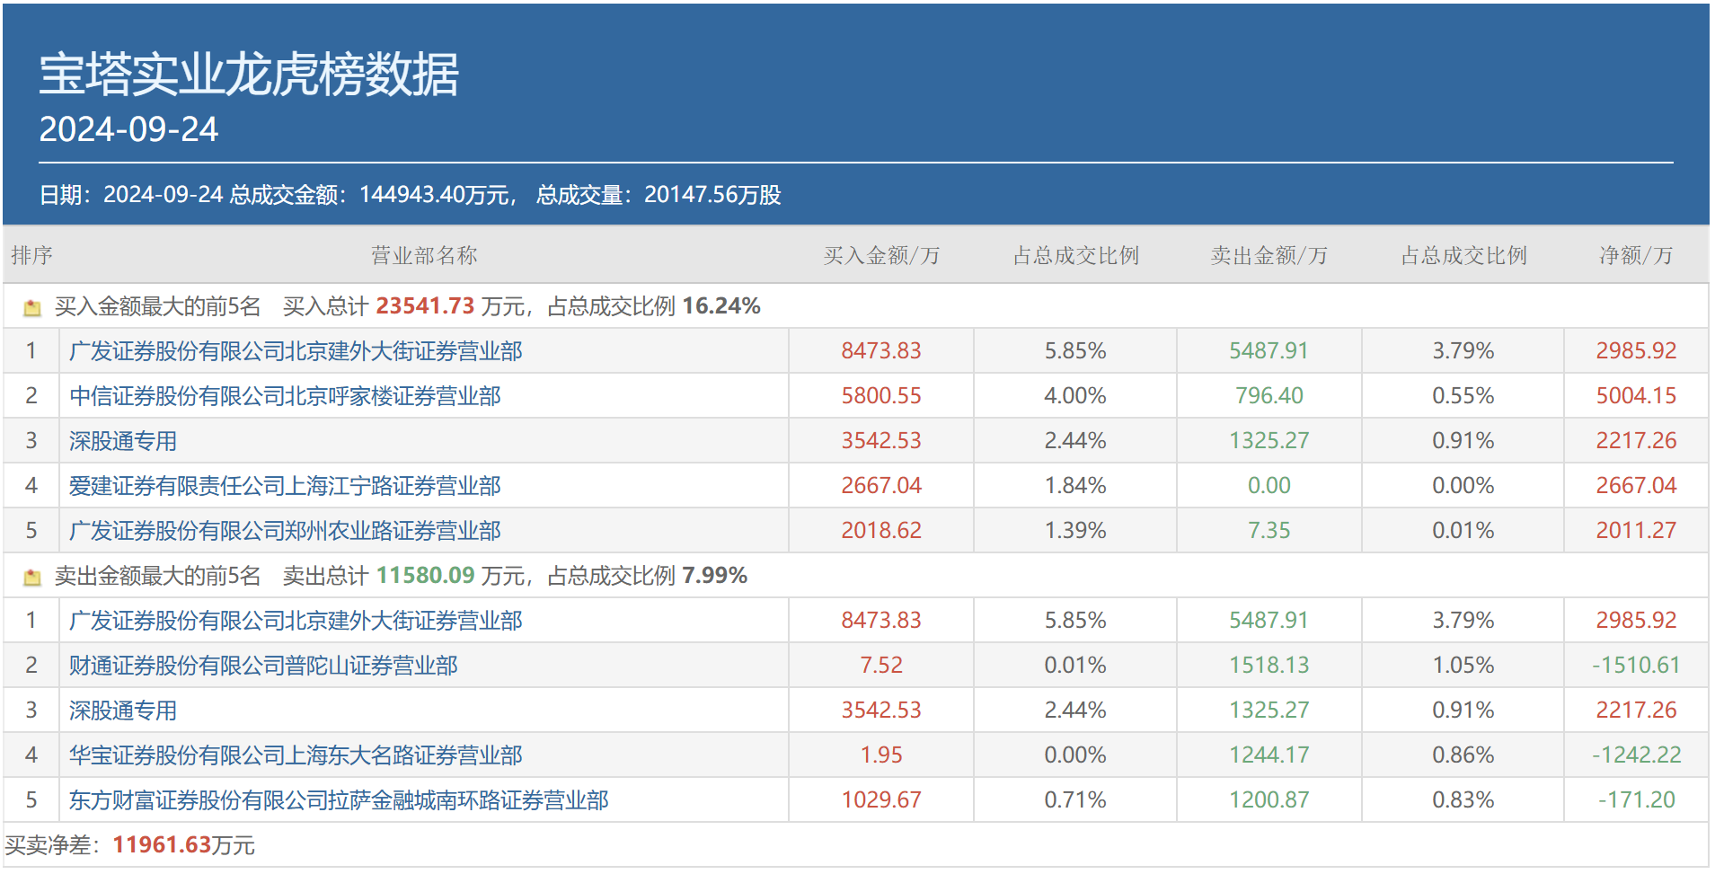Click the icon beside 卖出金额最大的前5名
This screenshot has height=874, width=1715.
tap(32, 578)
